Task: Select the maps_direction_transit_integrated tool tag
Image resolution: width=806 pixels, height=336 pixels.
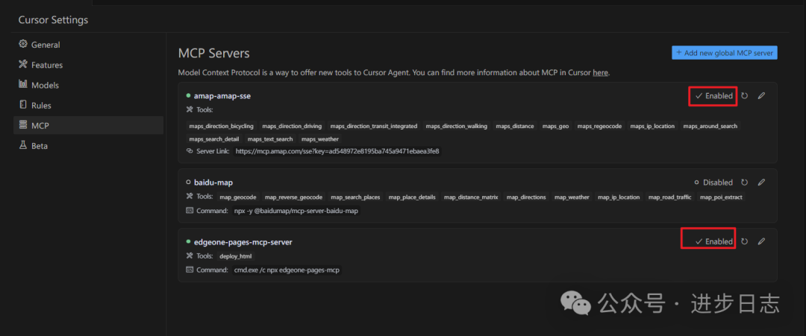Action: pos(374,126)
